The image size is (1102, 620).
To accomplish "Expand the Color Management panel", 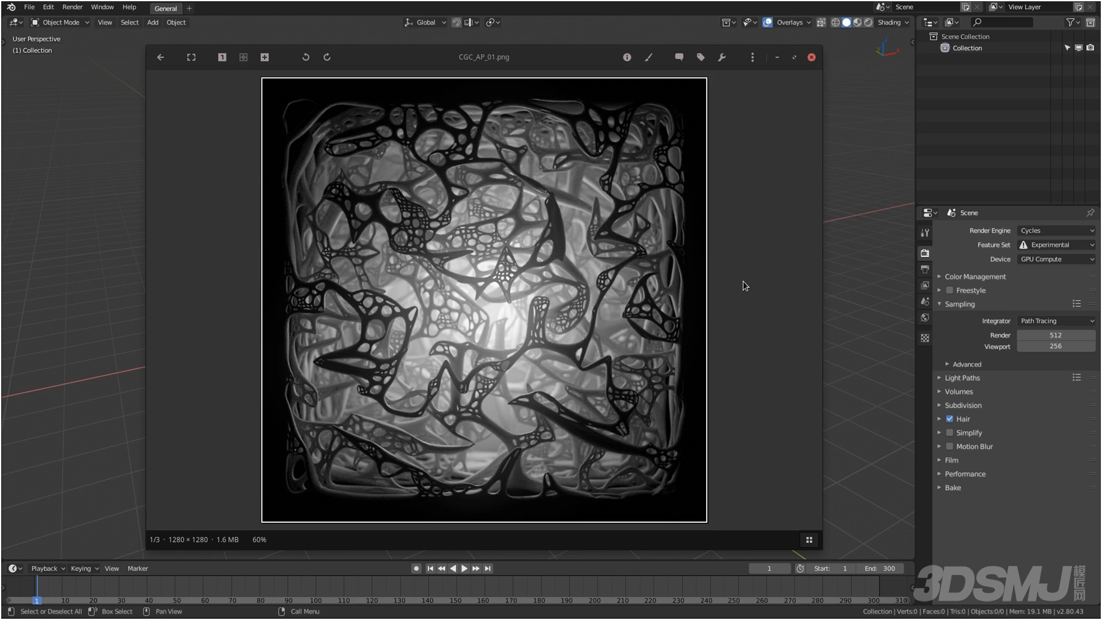I will 975,277.
